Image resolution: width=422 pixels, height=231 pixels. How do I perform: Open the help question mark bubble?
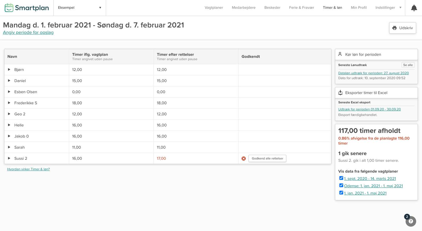pos(411,221)
